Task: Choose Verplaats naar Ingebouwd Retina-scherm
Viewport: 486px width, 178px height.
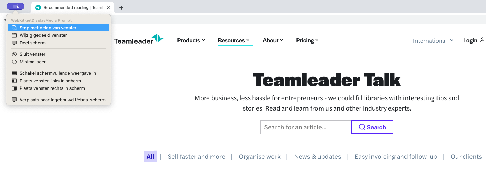Action: point(58,100)
